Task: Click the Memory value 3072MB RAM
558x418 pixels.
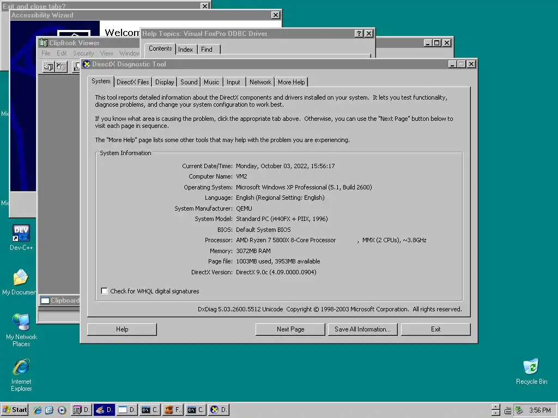Action: pos(253,251)
